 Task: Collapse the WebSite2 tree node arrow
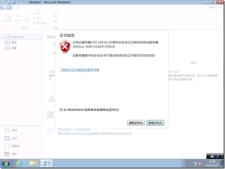[2, 37]
